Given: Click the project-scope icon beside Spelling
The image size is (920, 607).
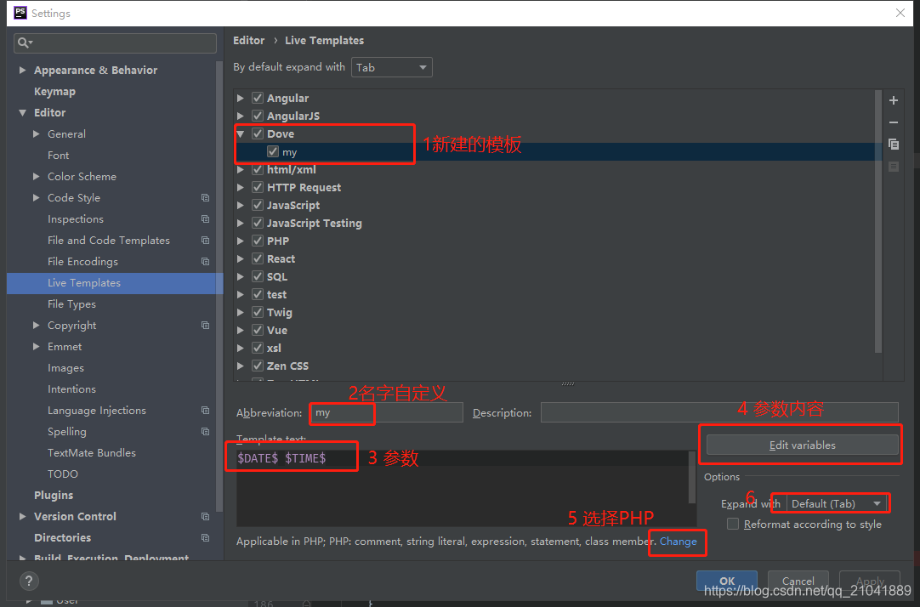Looking at the screenshot, I should point(206,431).
